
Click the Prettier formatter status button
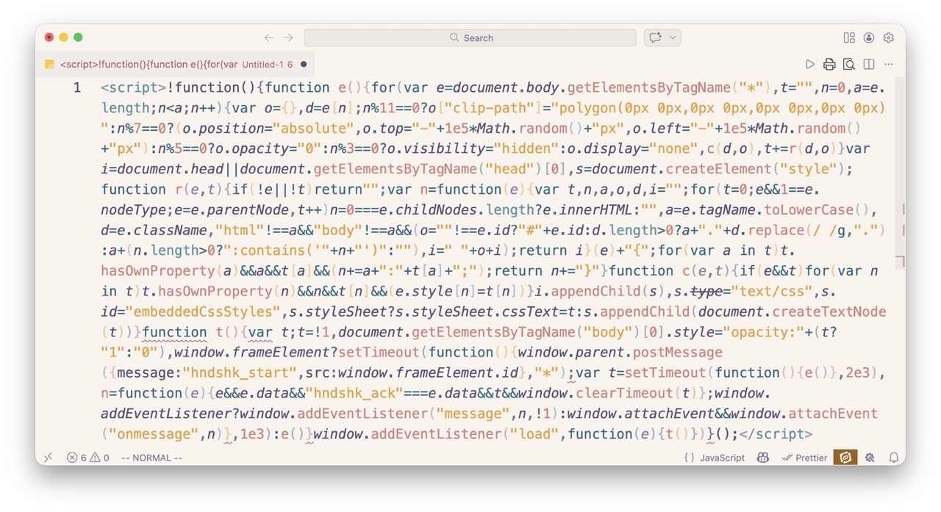(x=804, y=458)
